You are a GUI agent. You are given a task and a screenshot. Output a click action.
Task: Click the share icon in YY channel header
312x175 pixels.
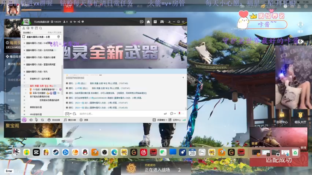pos(79,22)
